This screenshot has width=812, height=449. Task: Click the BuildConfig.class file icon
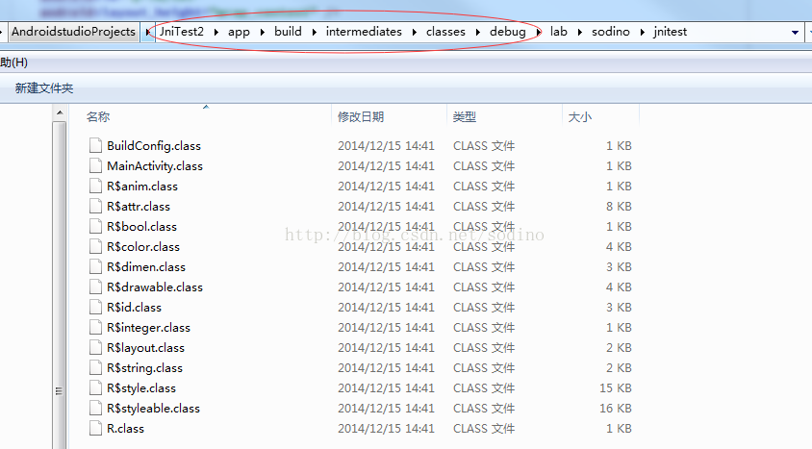tap(94, 146)
